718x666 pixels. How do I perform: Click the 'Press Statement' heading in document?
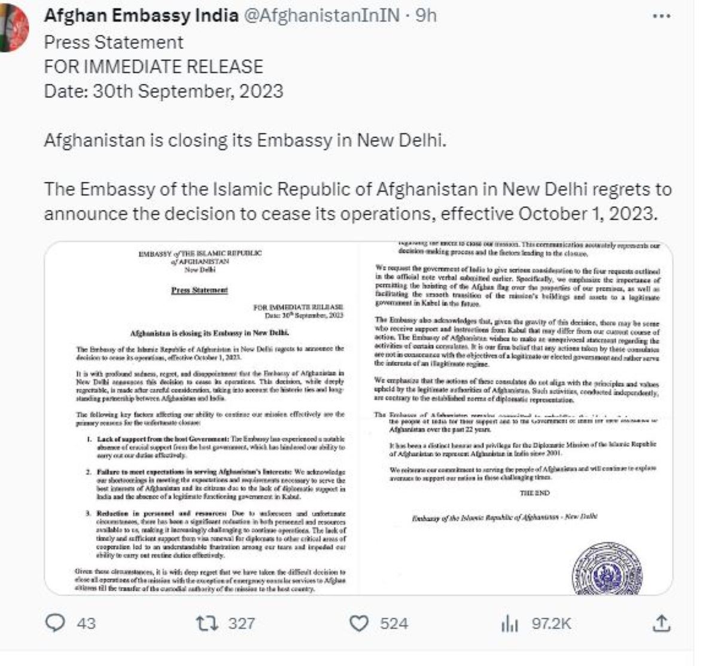(x=199, y=290)
